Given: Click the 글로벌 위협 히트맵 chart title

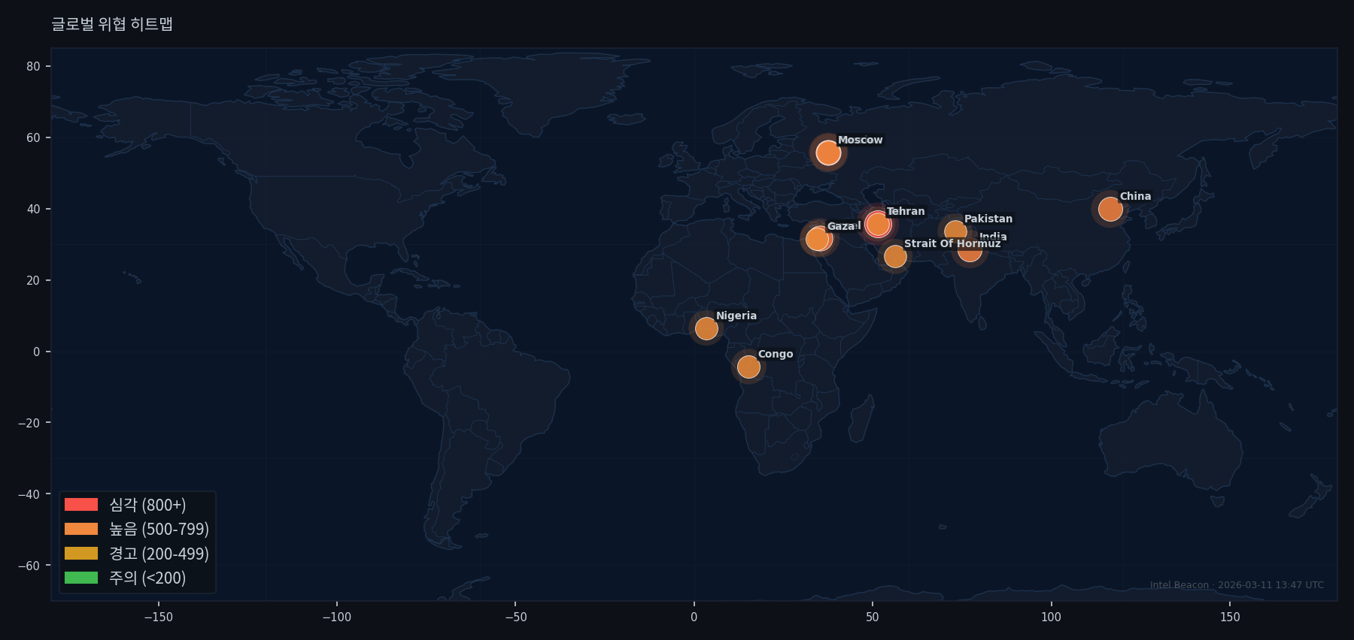Looking at the screenshot, I should pos(112,24).
